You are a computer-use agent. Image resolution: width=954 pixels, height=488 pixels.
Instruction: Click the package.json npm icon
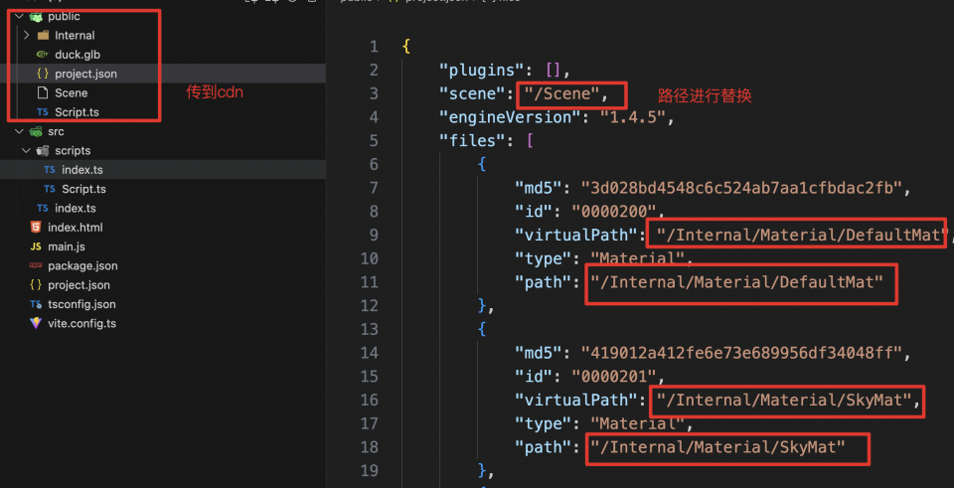coord(36,266)
